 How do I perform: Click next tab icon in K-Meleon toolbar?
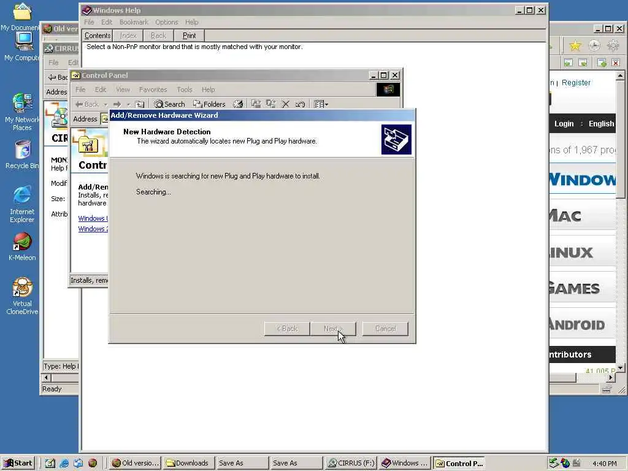click(583, 63)
